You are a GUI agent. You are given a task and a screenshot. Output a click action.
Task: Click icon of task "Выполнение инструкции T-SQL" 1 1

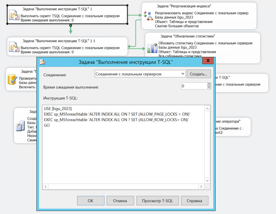[14, 47]
